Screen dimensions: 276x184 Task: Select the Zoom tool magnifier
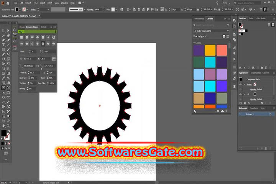point(8,126)
